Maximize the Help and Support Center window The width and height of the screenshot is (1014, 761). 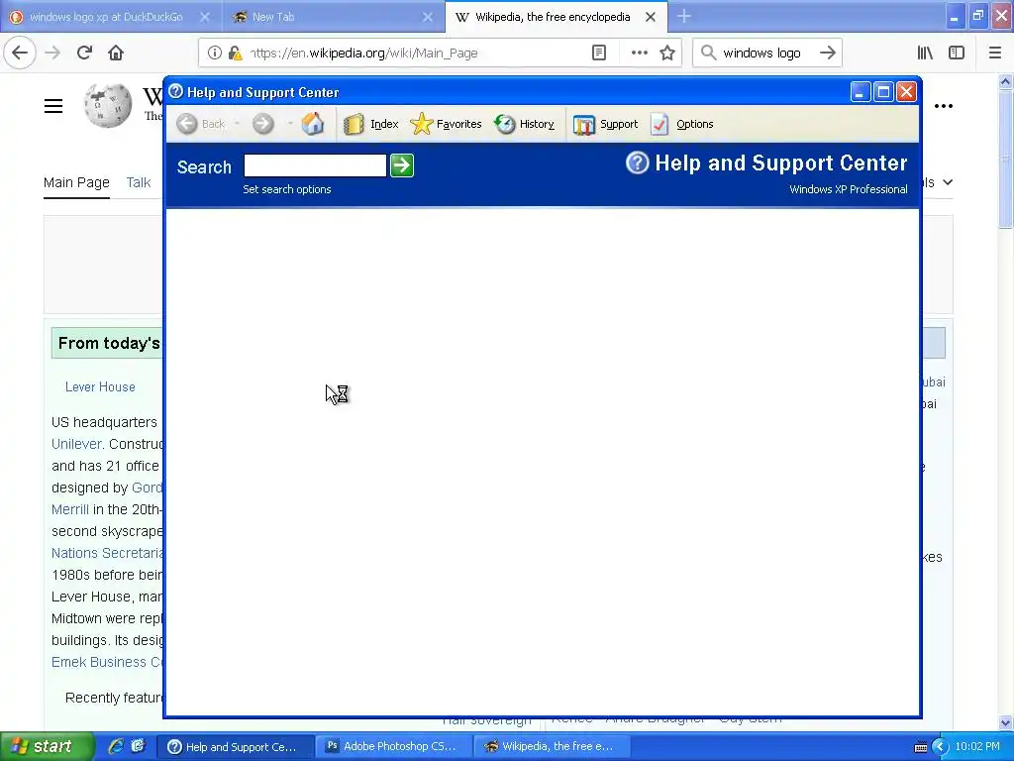(x=882, y=92)
